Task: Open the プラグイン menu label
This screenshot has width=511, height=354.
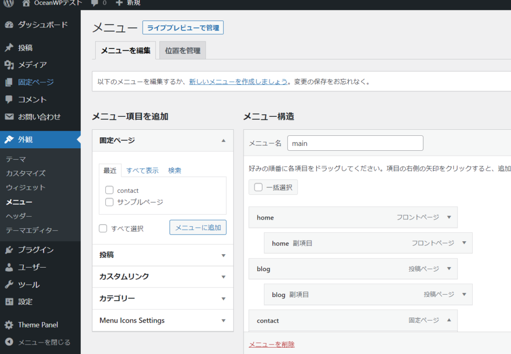Action: coord(36,250)
